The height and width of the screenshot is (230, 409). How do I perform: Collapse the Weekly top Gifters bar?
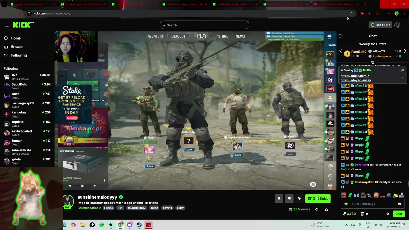(373, 63)
